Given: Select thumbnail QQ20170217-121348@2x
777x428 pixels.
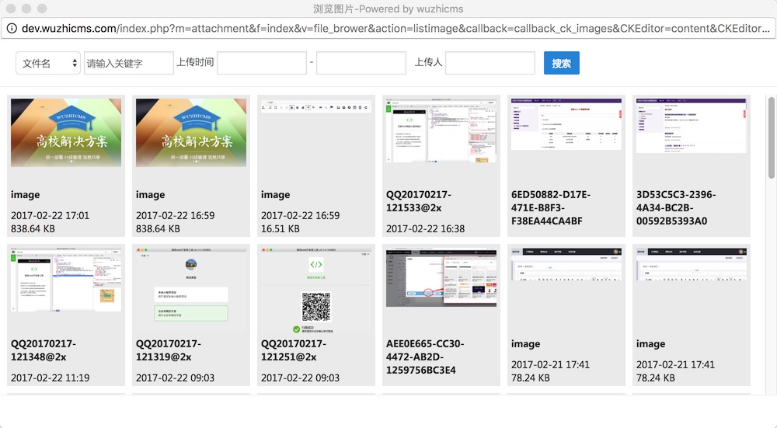Looking at the screenshot, I should point(66,281).
